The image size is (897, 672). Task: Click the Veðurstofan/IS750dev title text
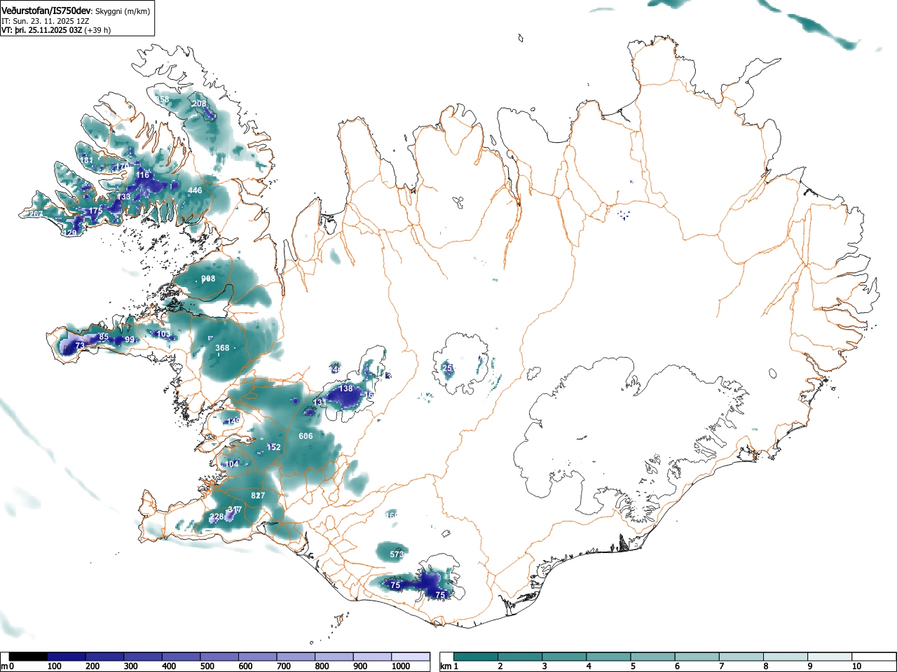click(46, 10)
